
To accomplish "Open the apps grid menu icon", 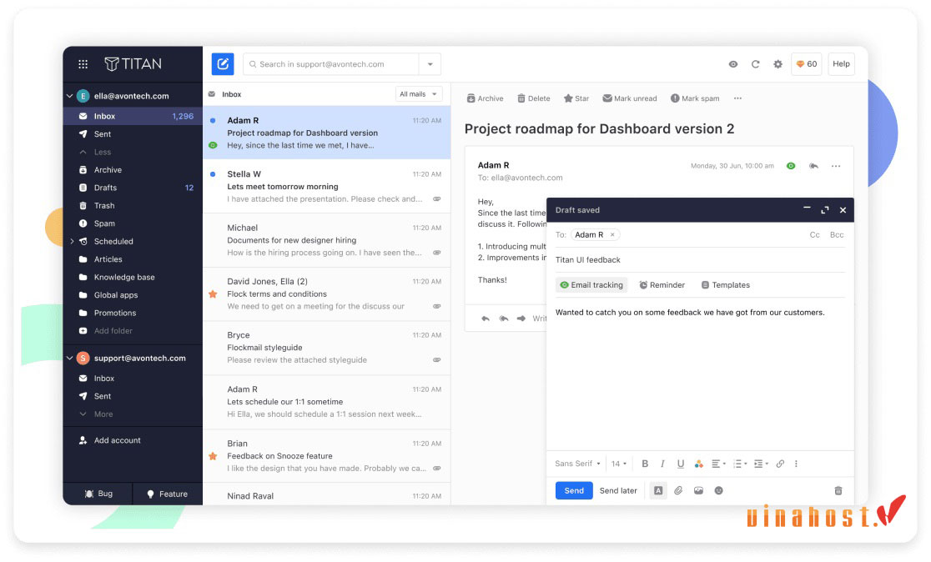I will 83,64.
